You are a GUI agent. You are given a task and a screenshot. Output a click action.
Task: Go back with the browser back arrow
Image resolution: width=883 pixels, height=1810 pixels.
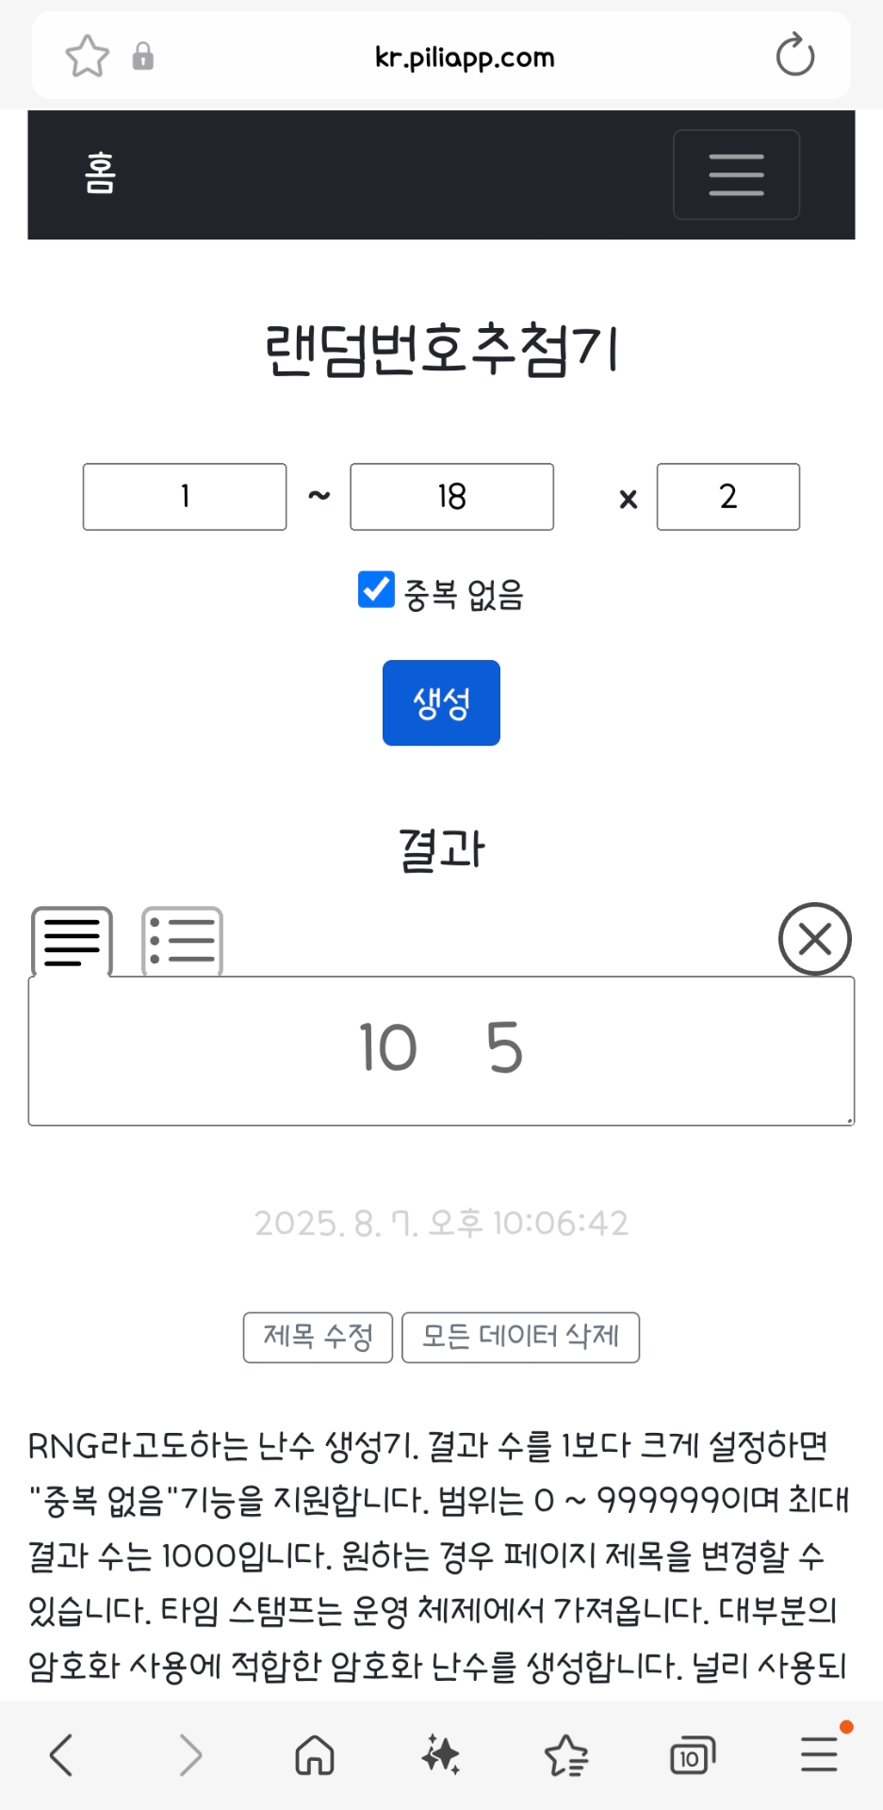(x=62, y=1754)
